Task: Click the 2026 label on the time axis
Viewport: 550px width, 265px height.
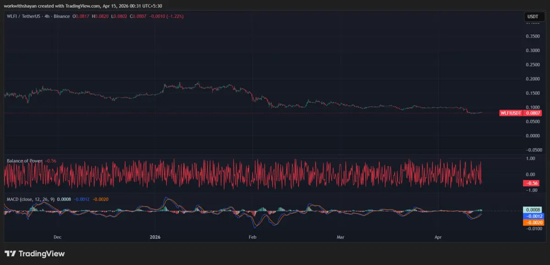Action: (154, 237)
